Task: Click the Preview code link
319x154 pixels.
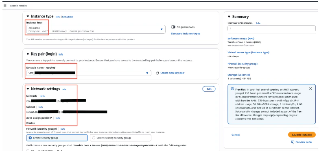Action: [x=304, y=142]
